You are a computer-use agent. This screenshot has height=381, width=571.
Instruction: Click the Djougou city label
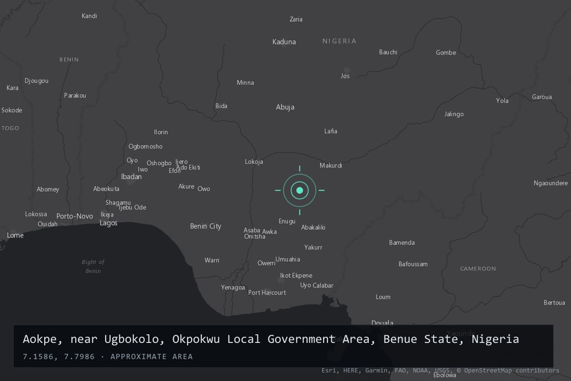[x=37, y=81]
